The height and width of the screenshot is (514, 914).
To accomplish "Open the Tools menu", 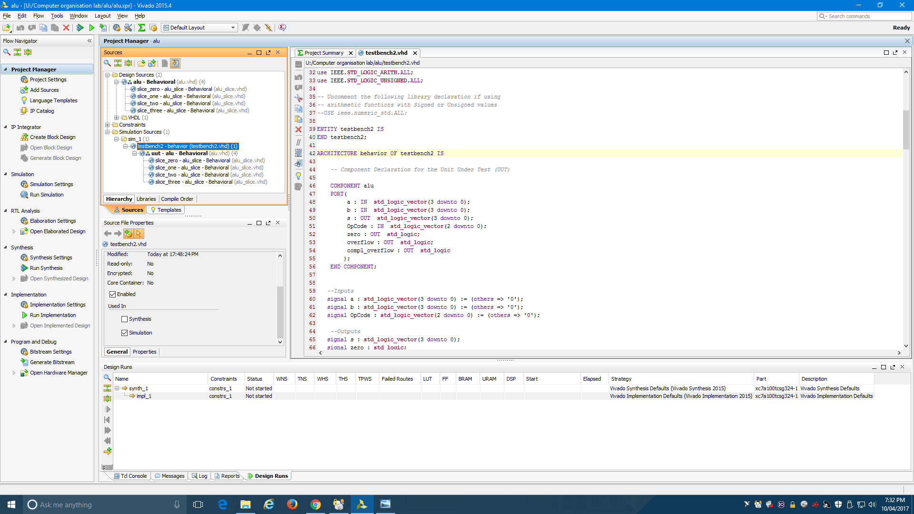I will (x=57, y=16).
